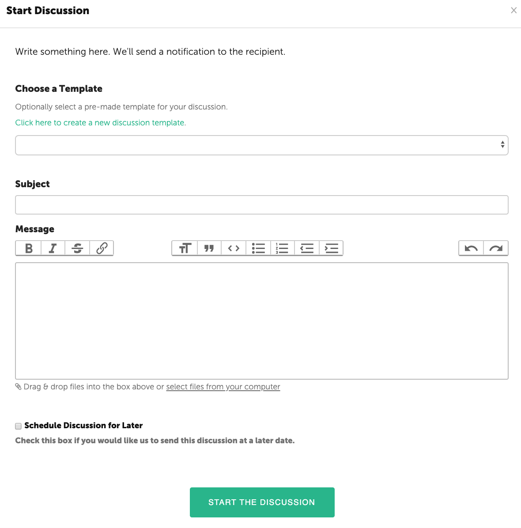Click the heading text size icon
The width and height of the screenshot is (521, 528).
click(185, 248)
